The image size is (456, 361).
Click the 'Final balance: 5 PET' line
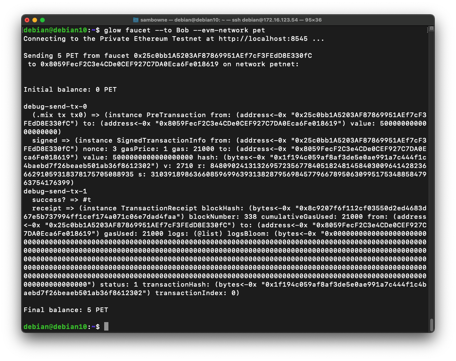click(x=66, y=310)
